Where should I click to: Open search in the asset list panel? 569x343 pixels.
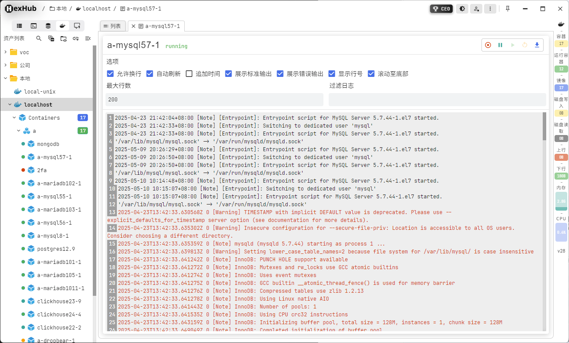tap(39, 38)
